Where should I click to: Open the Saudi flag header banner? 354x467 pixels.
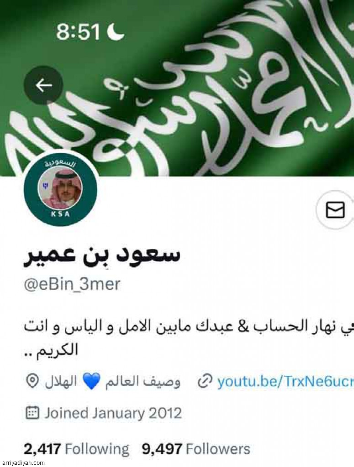click(177, 88)
